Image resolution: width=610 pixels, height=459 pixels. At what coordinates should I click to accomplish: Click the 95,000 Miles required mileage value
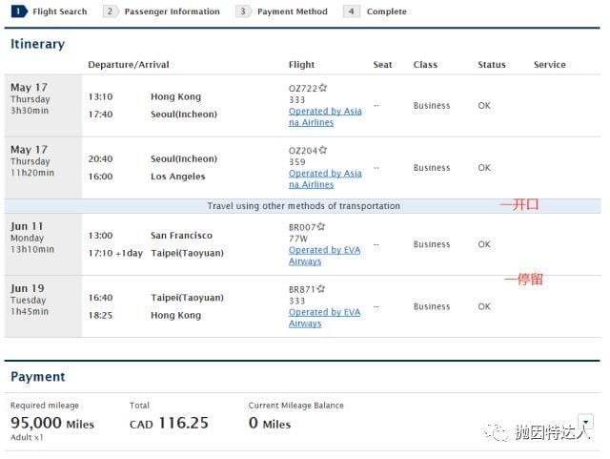(52, 423)
